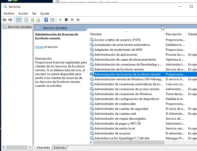
Task: Pause the service with the pause icon
Action: pyautogui.click(x=72, y=20)
